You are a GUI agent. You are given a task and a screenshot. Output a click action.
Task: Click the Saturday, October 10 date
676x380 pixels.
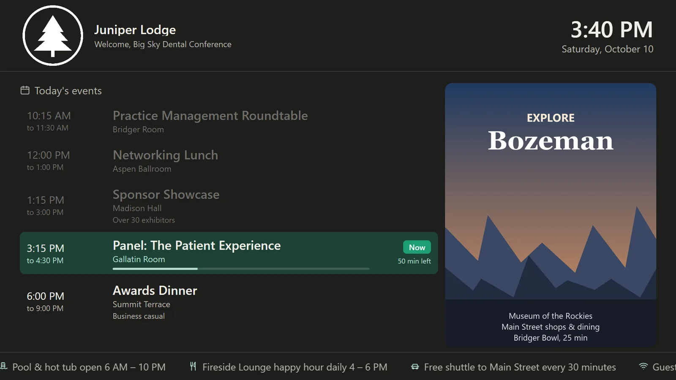[x=608, y=49]
